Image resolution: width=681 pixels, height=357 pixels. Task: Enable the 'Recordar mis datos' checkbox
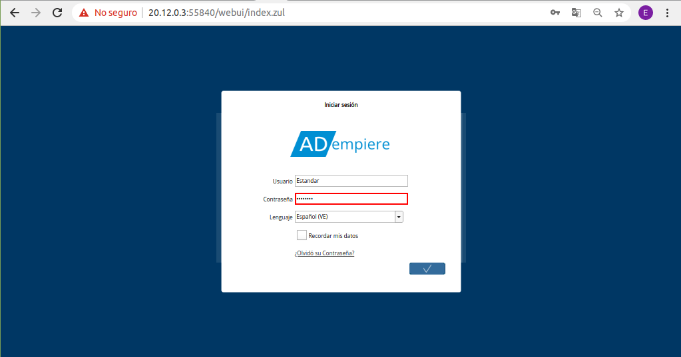click(x=302, y=235)
